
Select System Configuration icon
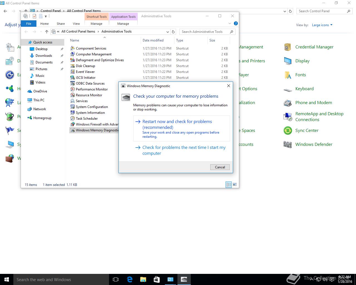pyautogui.click(x=73, y=107)
